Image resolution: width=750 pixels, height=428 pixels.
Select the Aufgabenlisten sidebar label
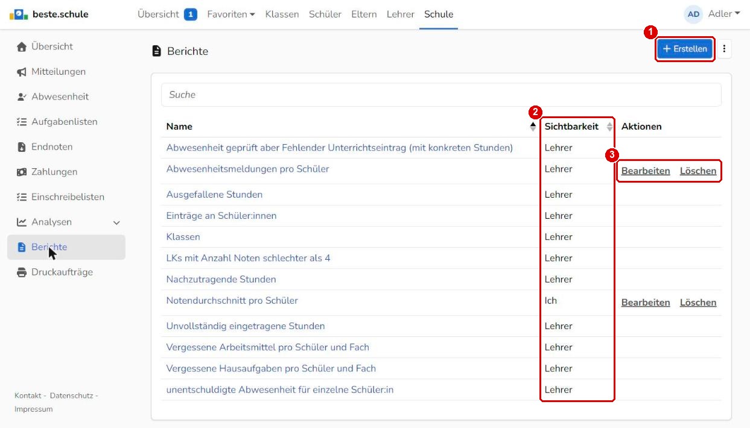click(65, 122)
